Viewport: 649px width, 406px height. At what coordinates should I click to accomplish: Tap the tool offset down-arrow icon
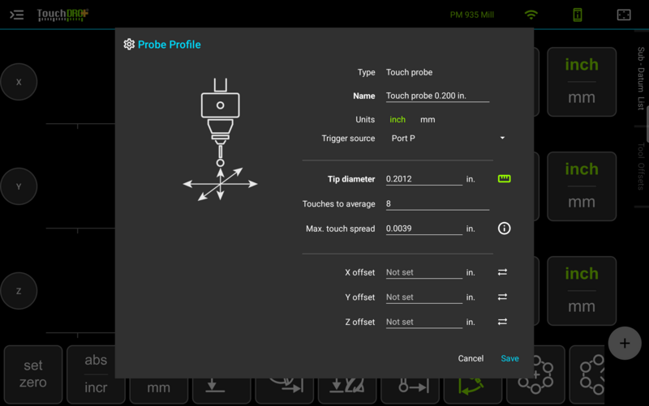tap(221, 387)
